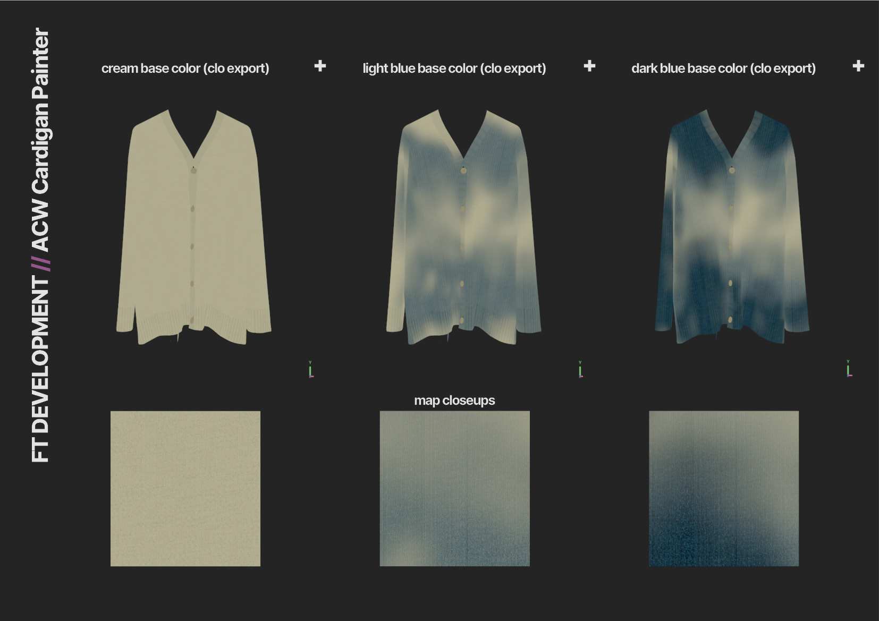The image size is (879, 621).
Task: Open the dark blue map closeup swatch
Action: 724,488
